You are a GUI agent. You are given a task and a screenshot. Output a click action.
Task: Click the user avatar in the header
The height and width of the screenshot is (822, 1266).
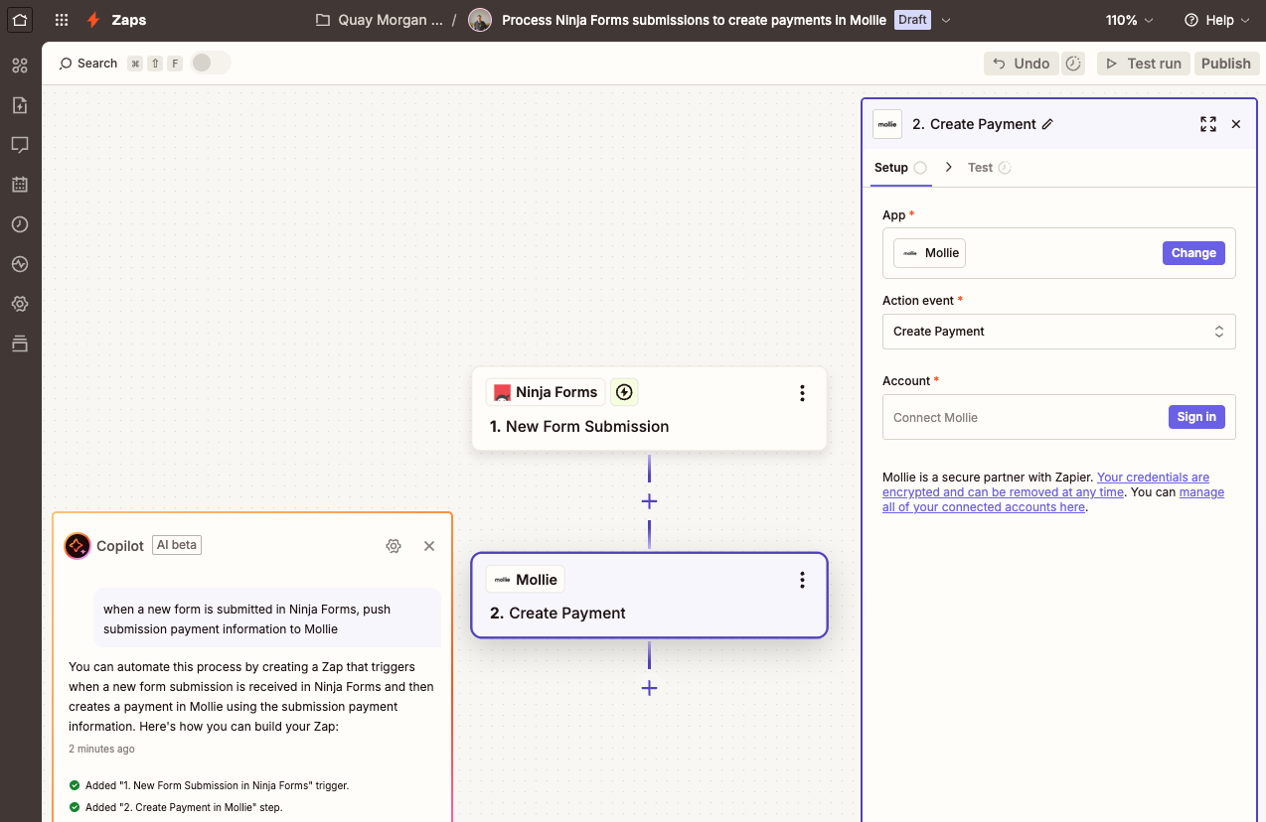(480, 20)
